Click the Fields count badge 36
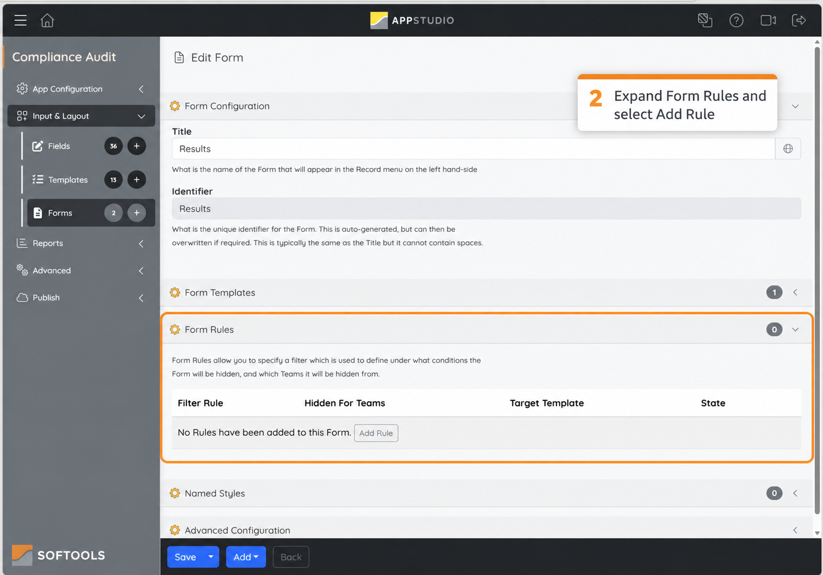The image size is (823, 575). click(114, 146)
